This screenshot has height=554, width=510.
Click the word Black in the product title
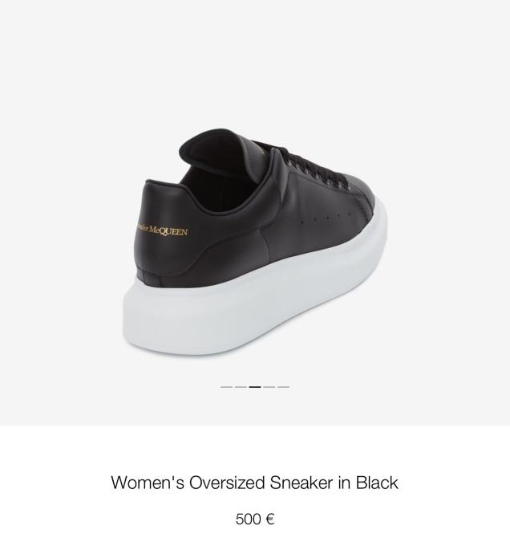point(377,483)
